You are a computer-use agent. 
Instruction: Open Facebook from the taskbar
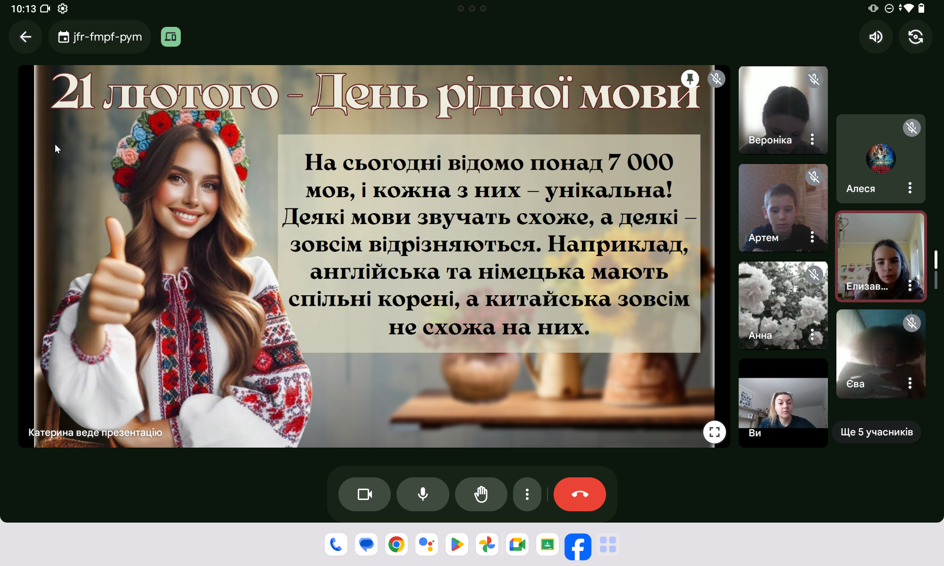click(578, 546)
